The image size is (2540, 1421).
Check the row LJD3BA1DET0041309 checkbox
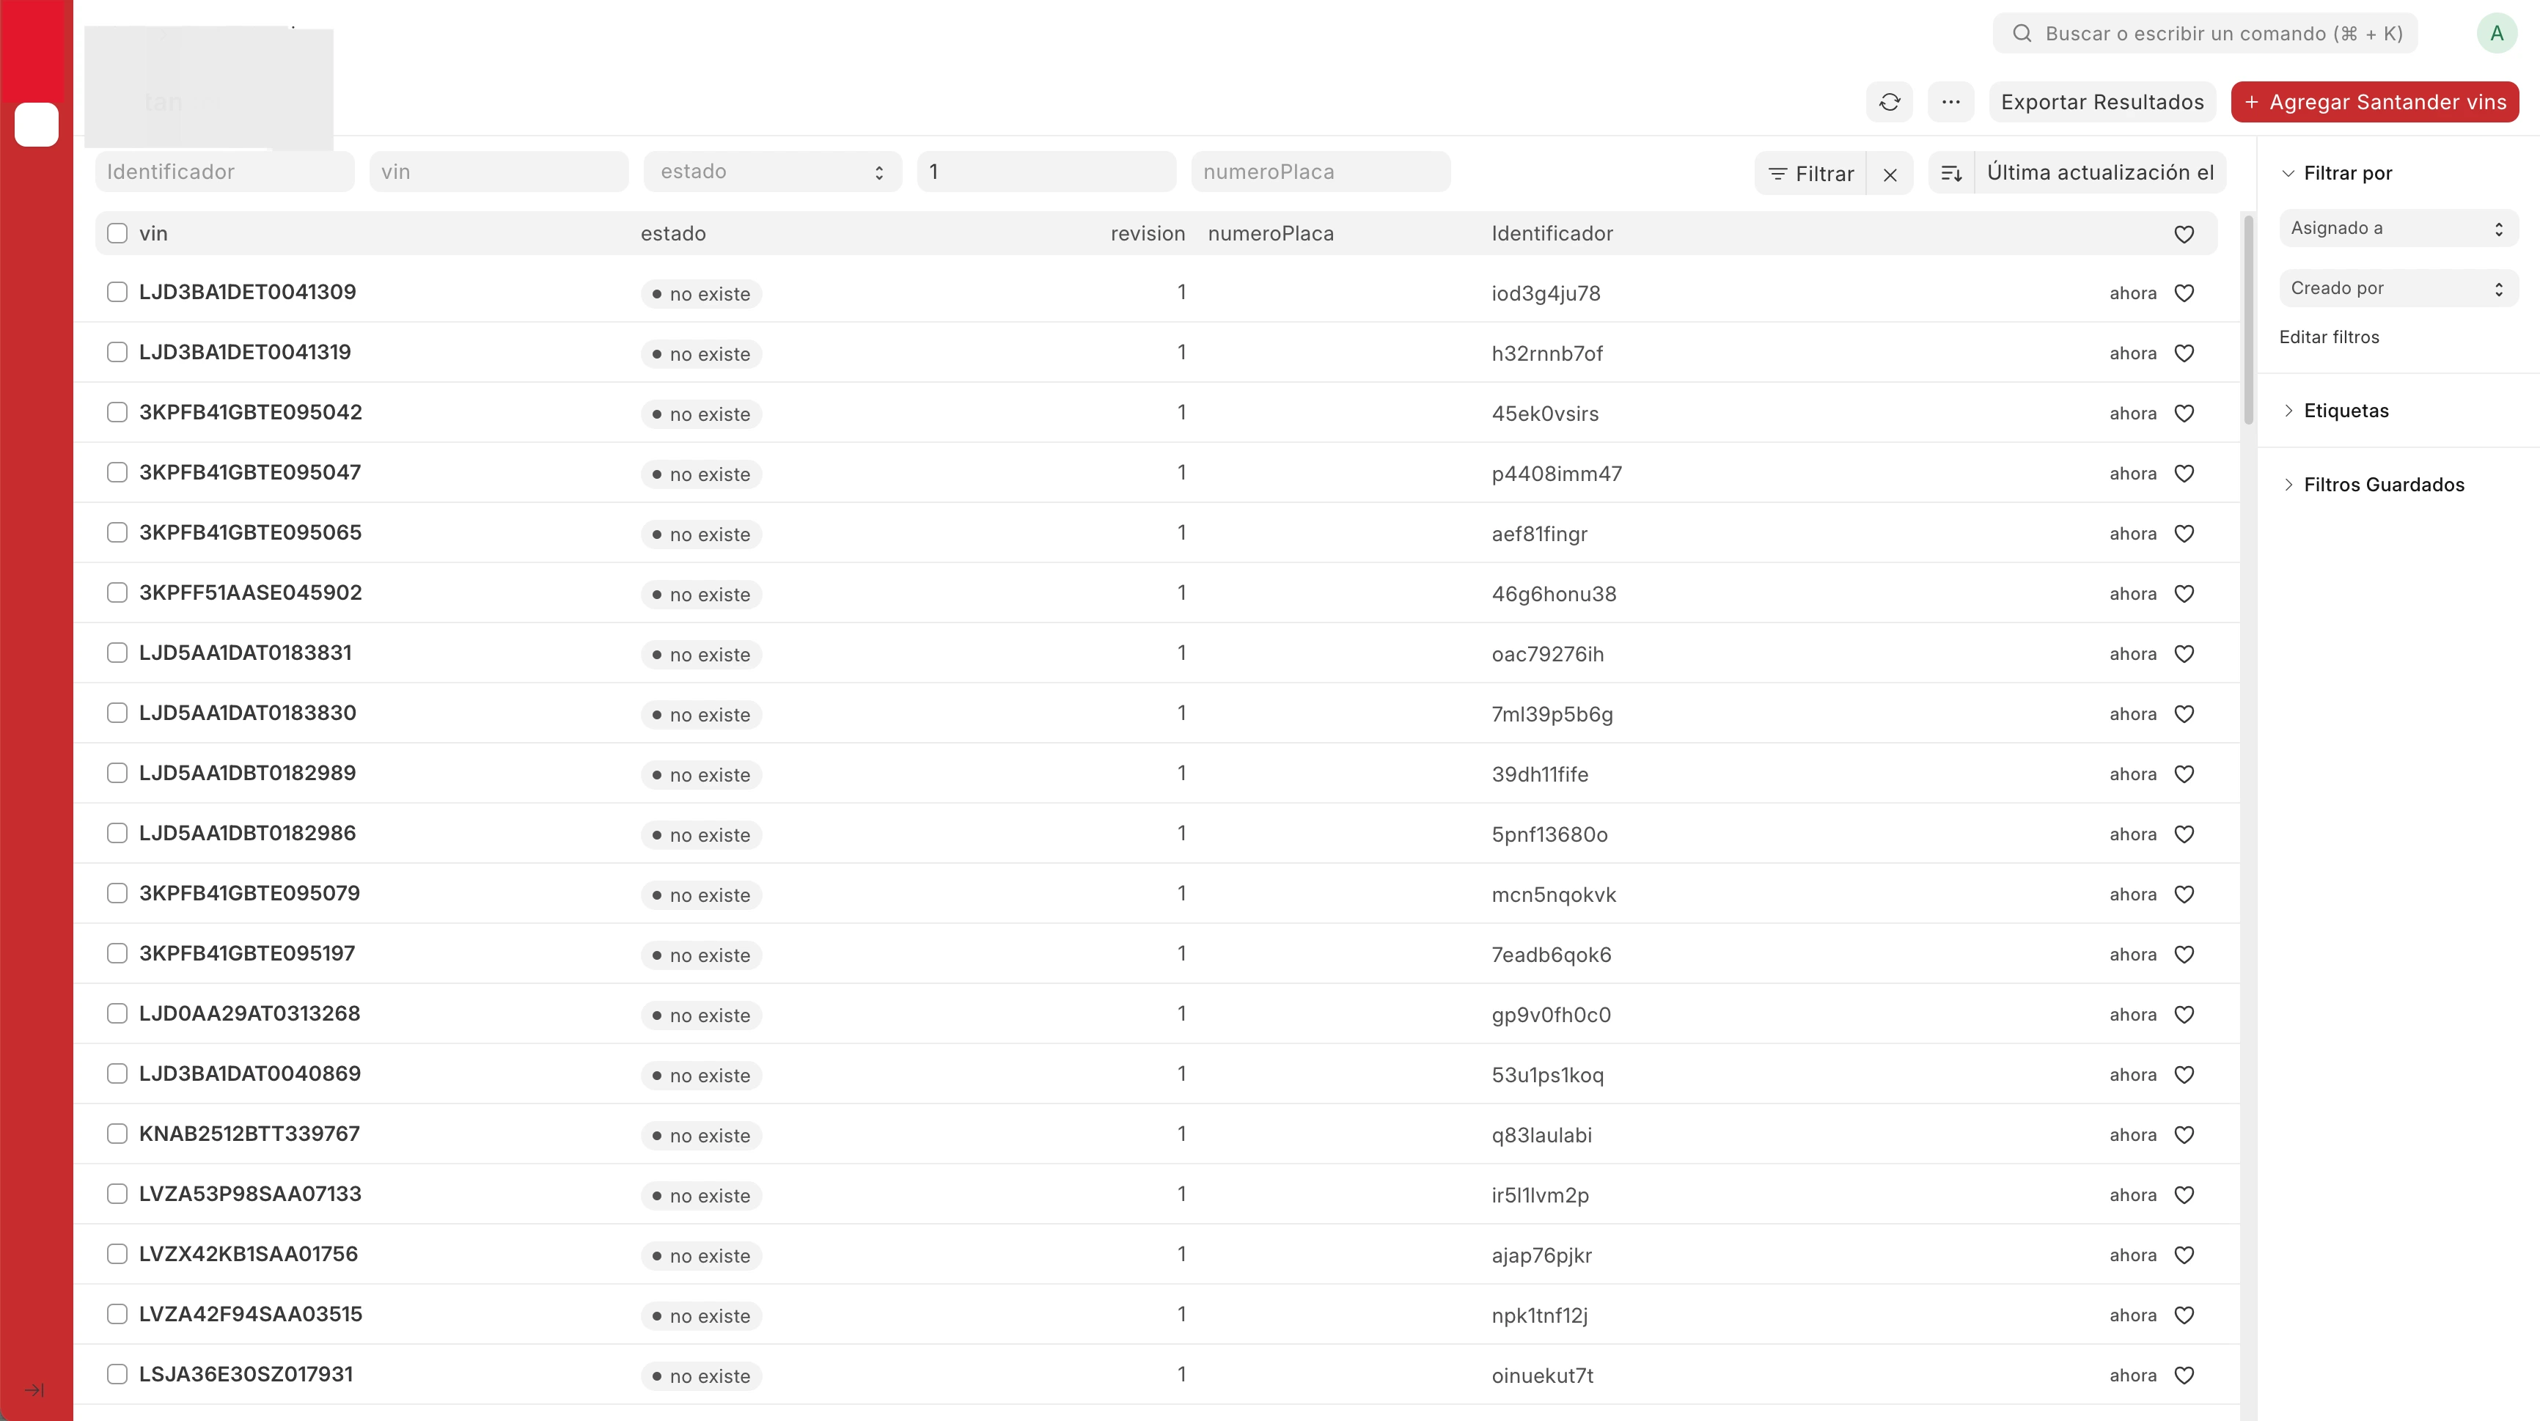pyautogui.click(x=117, y=292)
